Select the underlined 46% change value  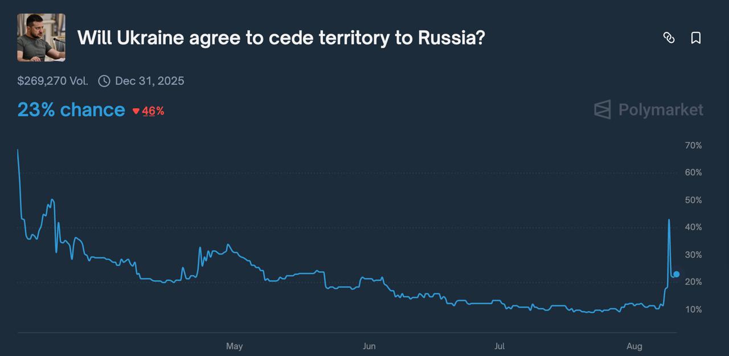point(153,111)
